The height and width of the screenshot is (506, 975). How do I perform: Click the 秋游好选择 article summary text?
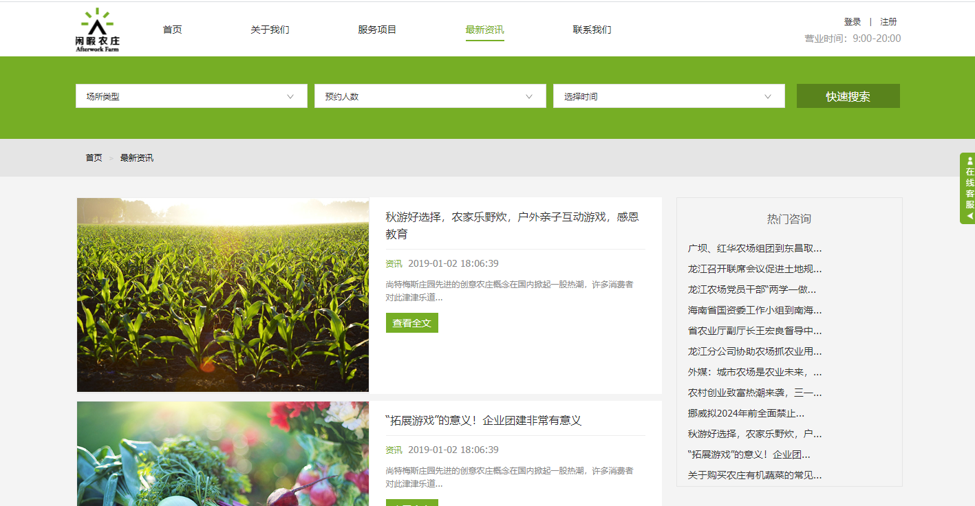[x=509, y=291]
